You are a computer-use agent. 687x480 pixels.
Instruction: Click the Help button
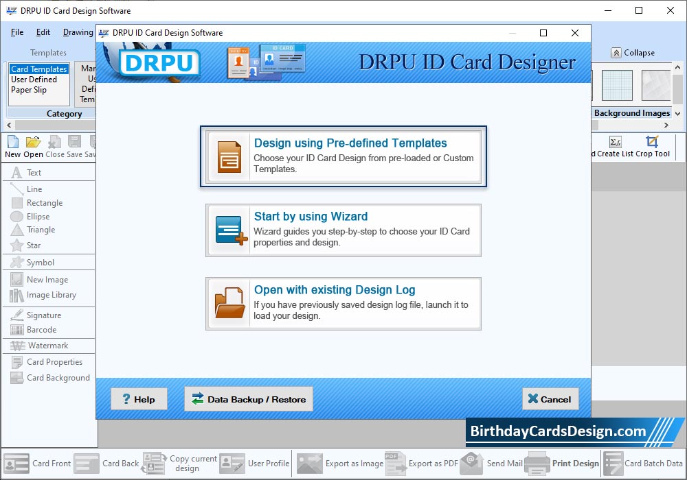click(139, 399)
